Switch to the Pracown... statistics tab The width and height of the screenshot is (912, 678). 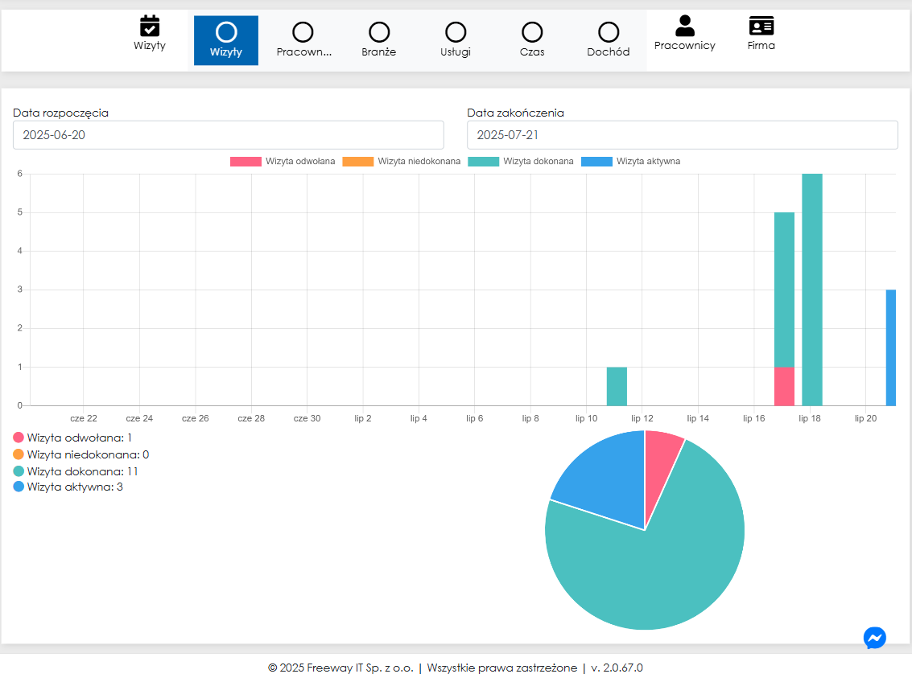click(303, 40)
